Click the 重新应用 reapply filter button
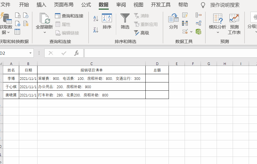 [146, 25]
